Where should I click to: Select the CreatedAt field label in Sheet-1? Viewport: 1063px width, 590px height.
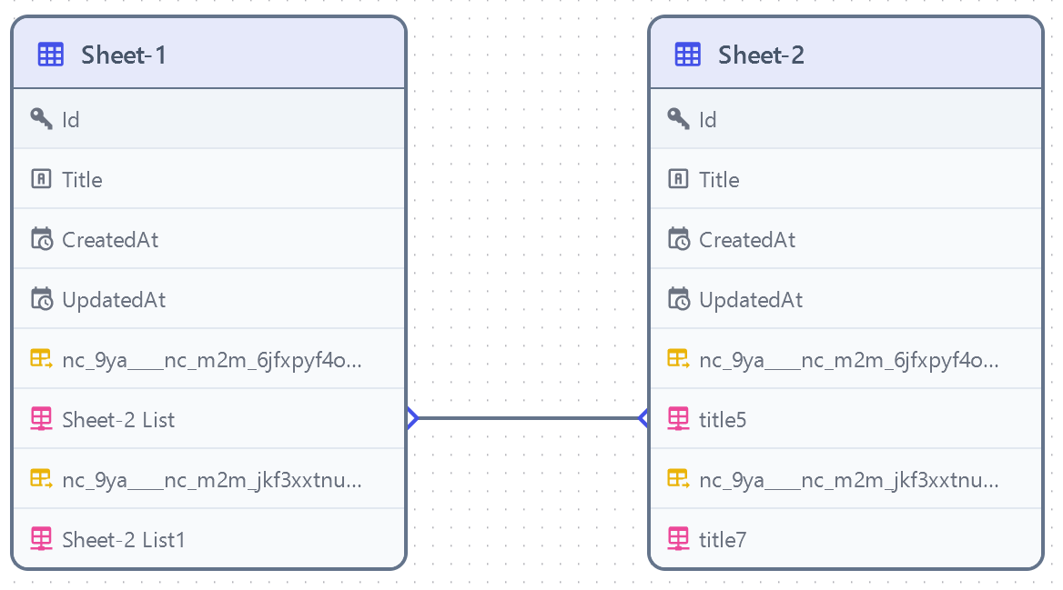(x=110, y=240)
